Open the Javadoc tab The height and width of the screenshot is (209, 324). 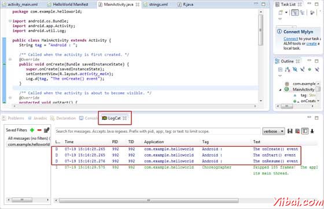(x=38, y=118)
